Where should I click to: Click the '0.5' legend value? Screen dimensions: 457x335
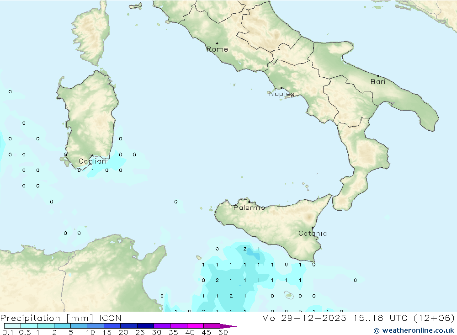point(25,332)
